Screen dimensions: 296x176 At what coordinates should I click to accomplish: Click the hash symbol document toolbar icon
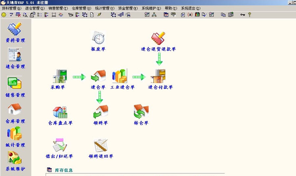click(x=183, y=15)
